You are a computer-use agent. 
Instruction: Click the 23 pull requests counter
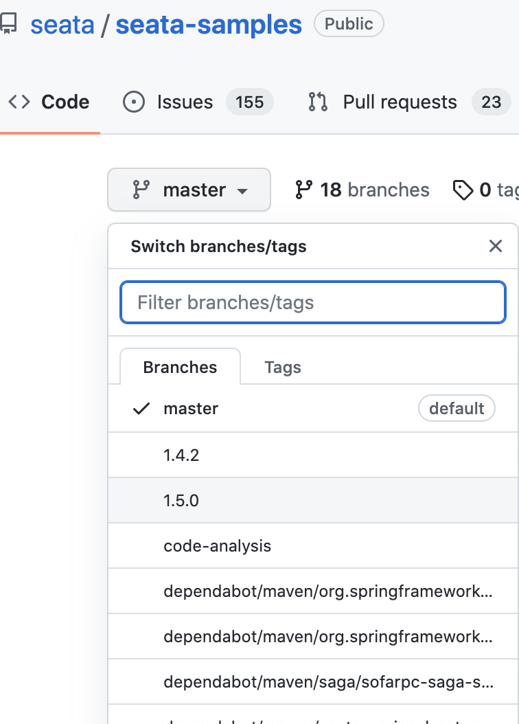point(491,102)
